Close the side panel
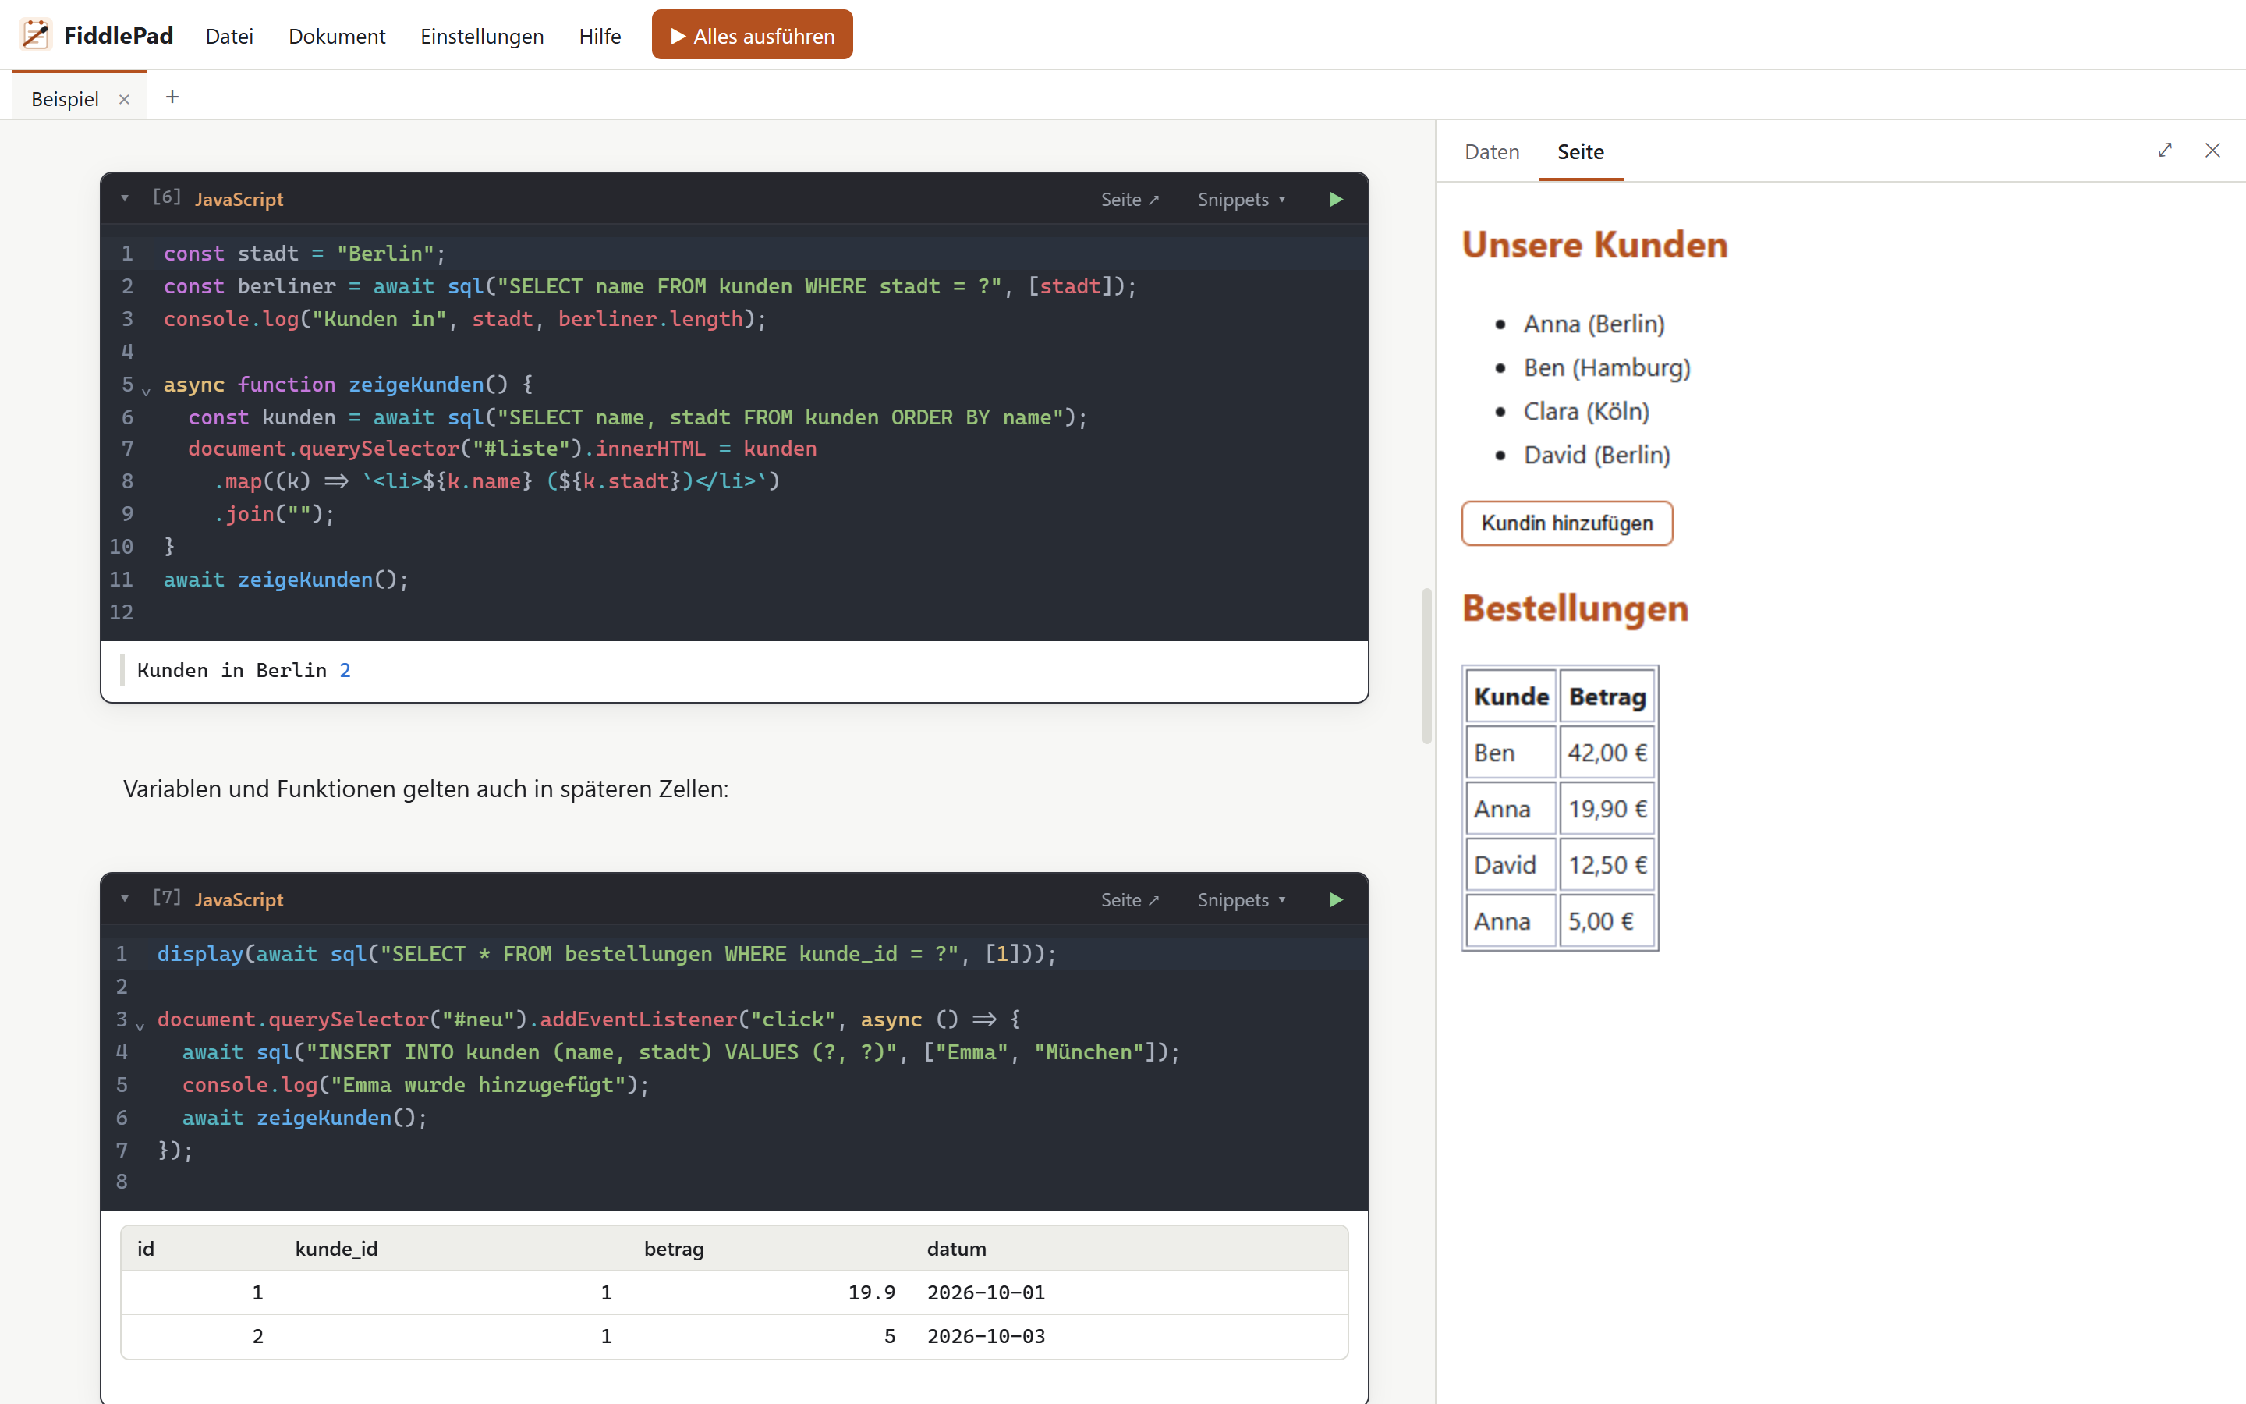The height and width of the screenshot is (1404, 2246). click(2212, 151)
